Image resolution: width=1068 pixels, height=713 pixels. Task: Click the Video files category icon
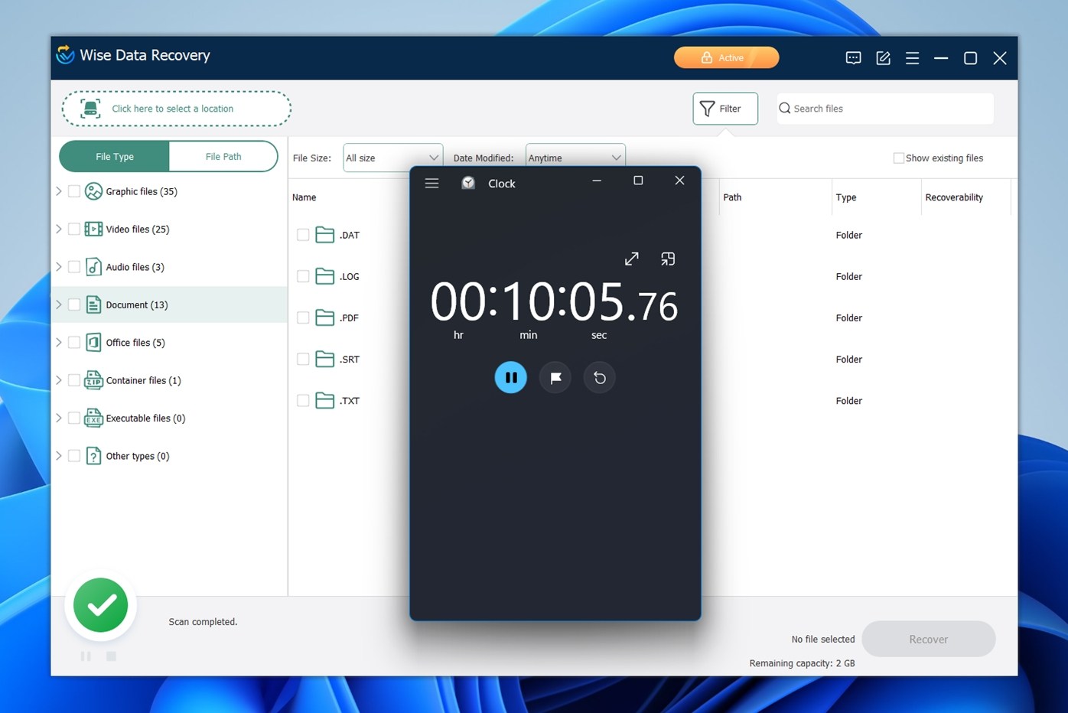point(93,229)
